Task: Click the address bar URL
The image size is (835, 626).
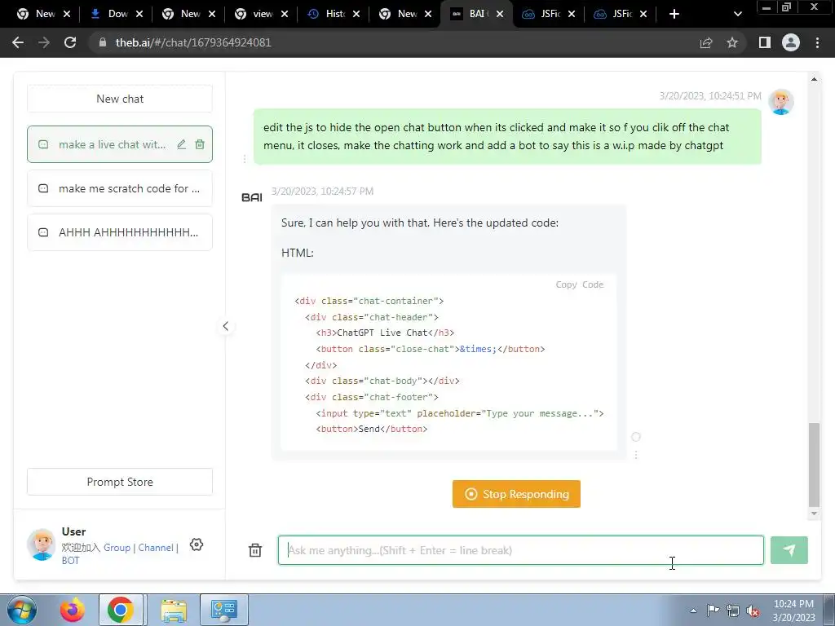Action: click(193, 42)
